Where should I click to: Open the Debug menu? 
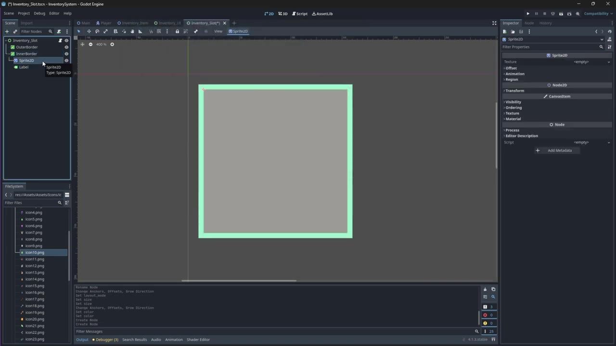click(39, 13)
